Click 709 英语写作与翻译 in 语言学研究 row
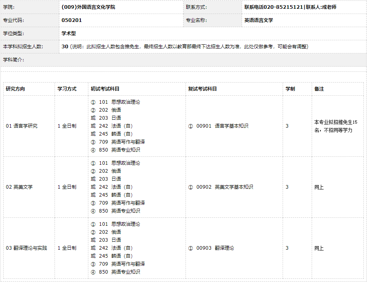Image resolution: width=367 pixels, height=282 pixels. [122, 142]
